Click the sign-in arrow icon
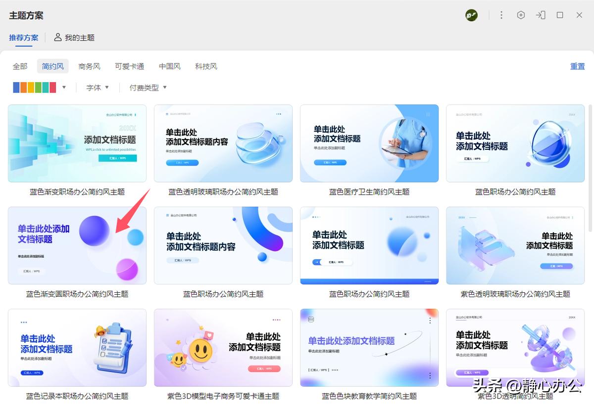 click(x=541, y=15)
